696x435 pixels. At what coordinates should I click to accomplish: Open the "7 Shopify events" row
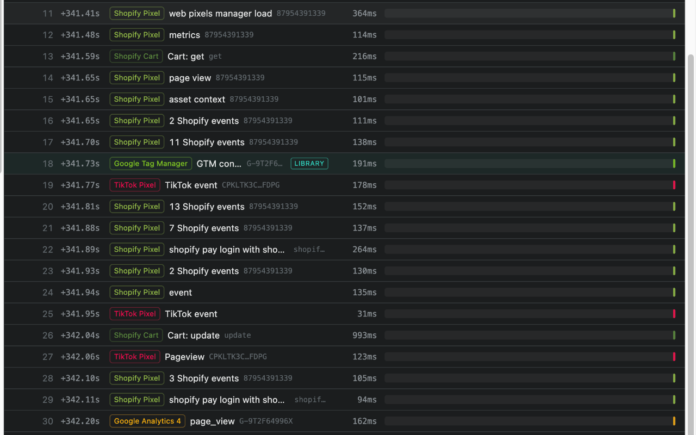[344, 228]
